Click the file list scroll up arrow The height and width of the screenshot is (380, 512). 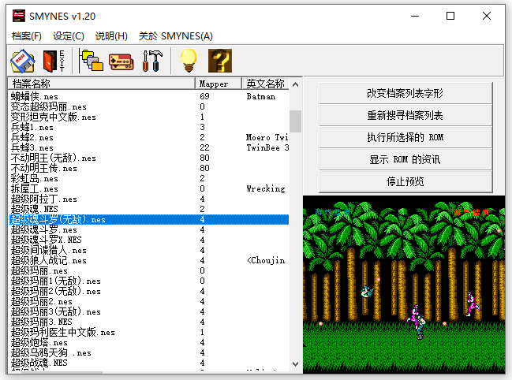[x=296, y=84]
